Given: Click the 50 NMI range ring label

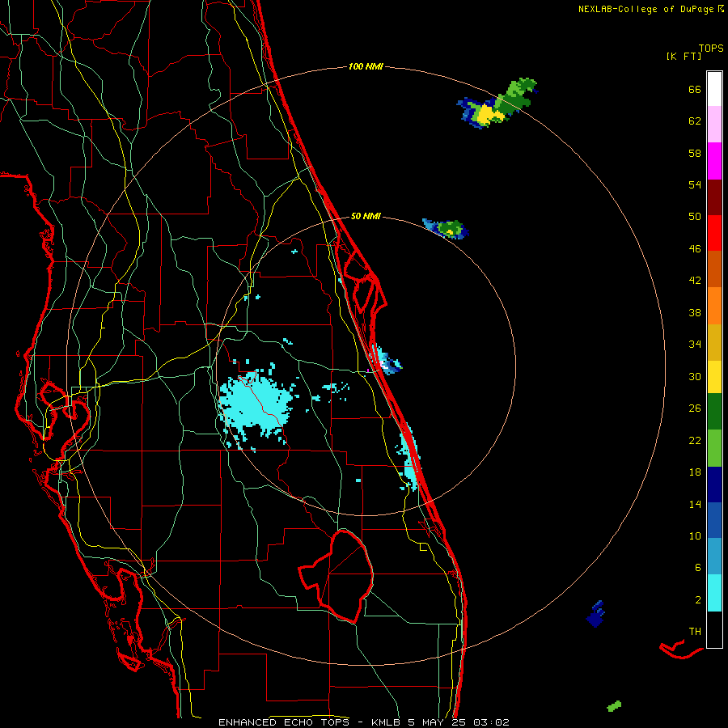Looking at the screenshot, I should pyautogui.click(x=366, y=216).
